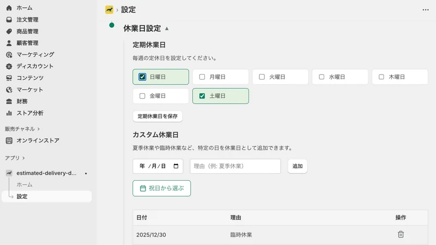
Task: Click the markets globe icon
Action: (9, 90)
